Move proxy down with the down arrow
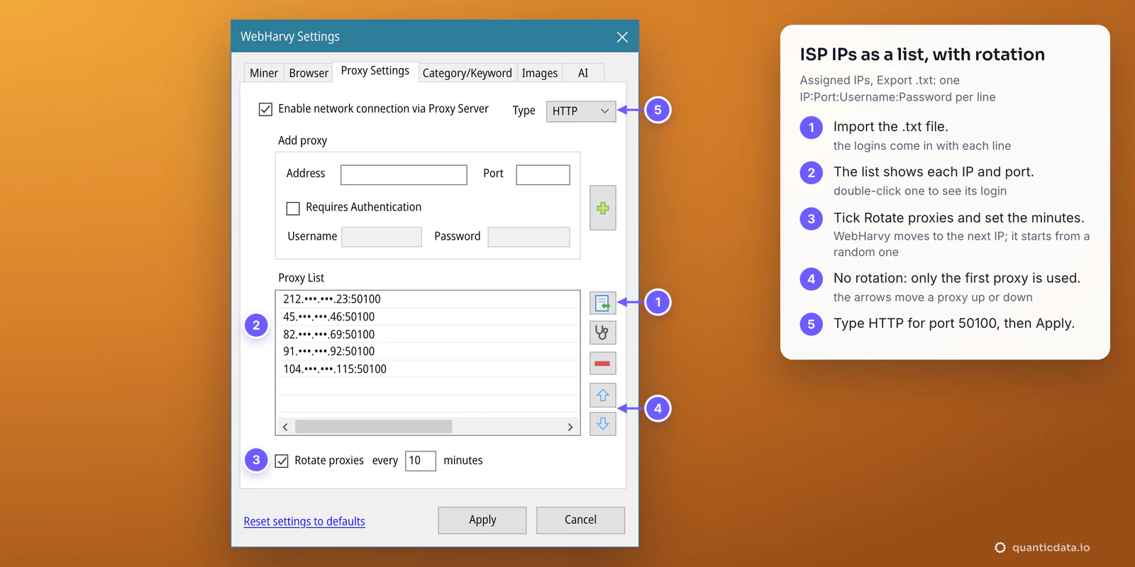This screenshot has width=1135, height=567. [602, 424]
